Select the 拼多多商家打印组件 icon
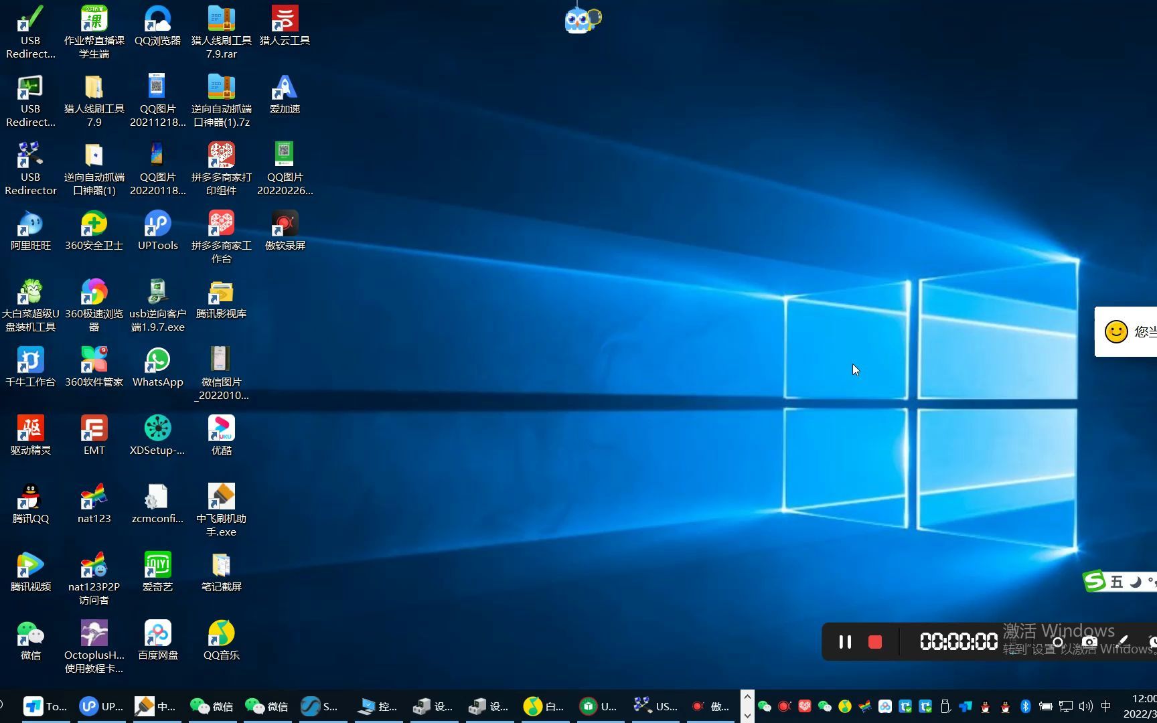 [x=221, y=169]
